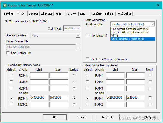This screenshot has width=163, height=123.
Task: Switch to the C/C++ tab
Action: click(72, 14)
